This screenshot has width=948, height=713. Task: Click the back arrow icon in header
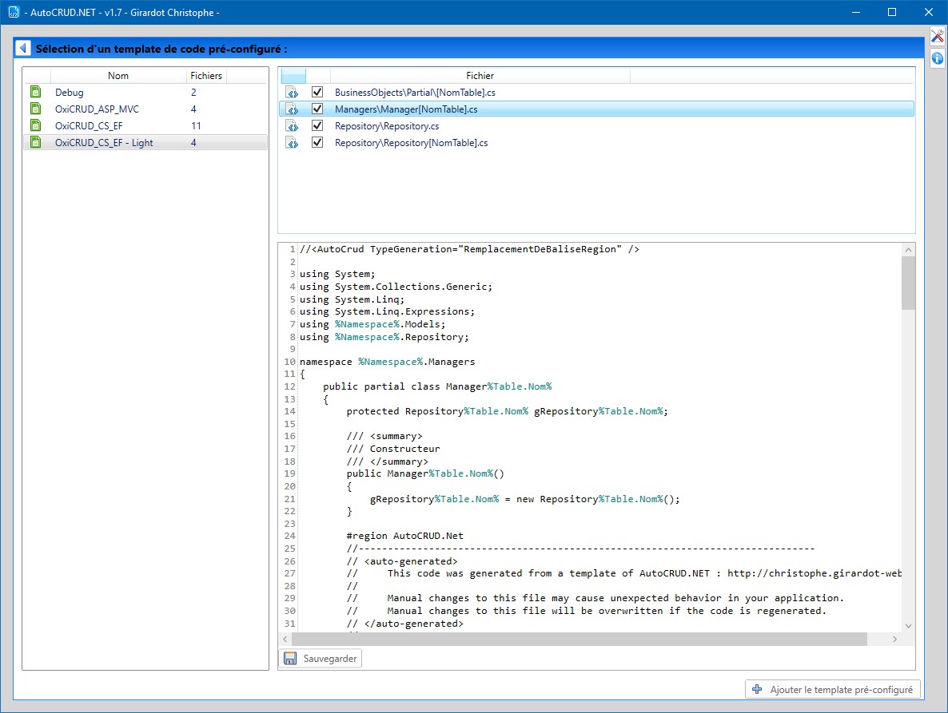point(23,48)
